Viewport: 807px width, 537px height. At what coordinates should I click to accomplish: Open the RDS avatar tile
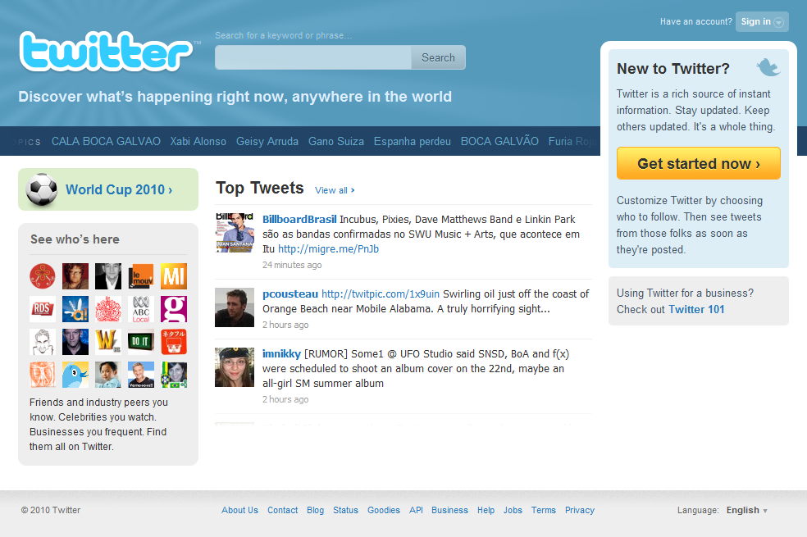42,308
